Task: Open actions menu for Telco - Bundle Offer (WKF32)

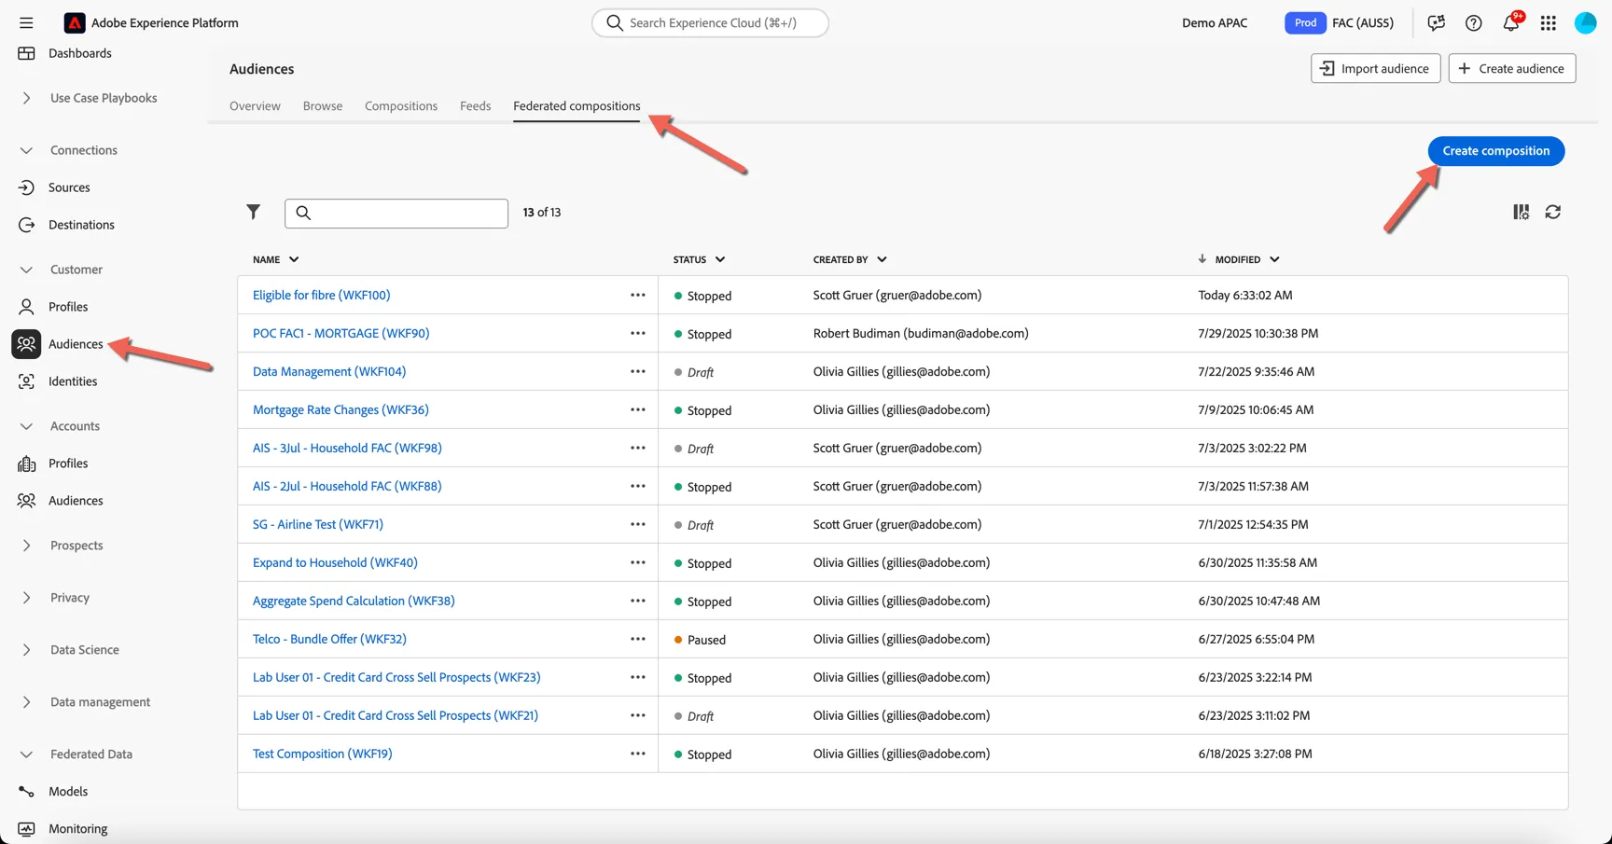Action: point(638,639)
